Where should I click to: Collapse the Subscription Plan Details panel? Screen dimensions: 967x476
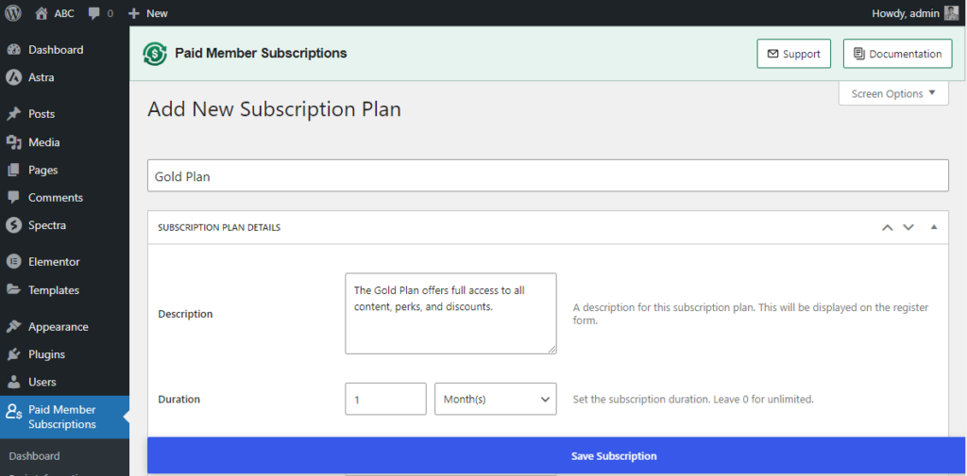(x=934, y=226)
